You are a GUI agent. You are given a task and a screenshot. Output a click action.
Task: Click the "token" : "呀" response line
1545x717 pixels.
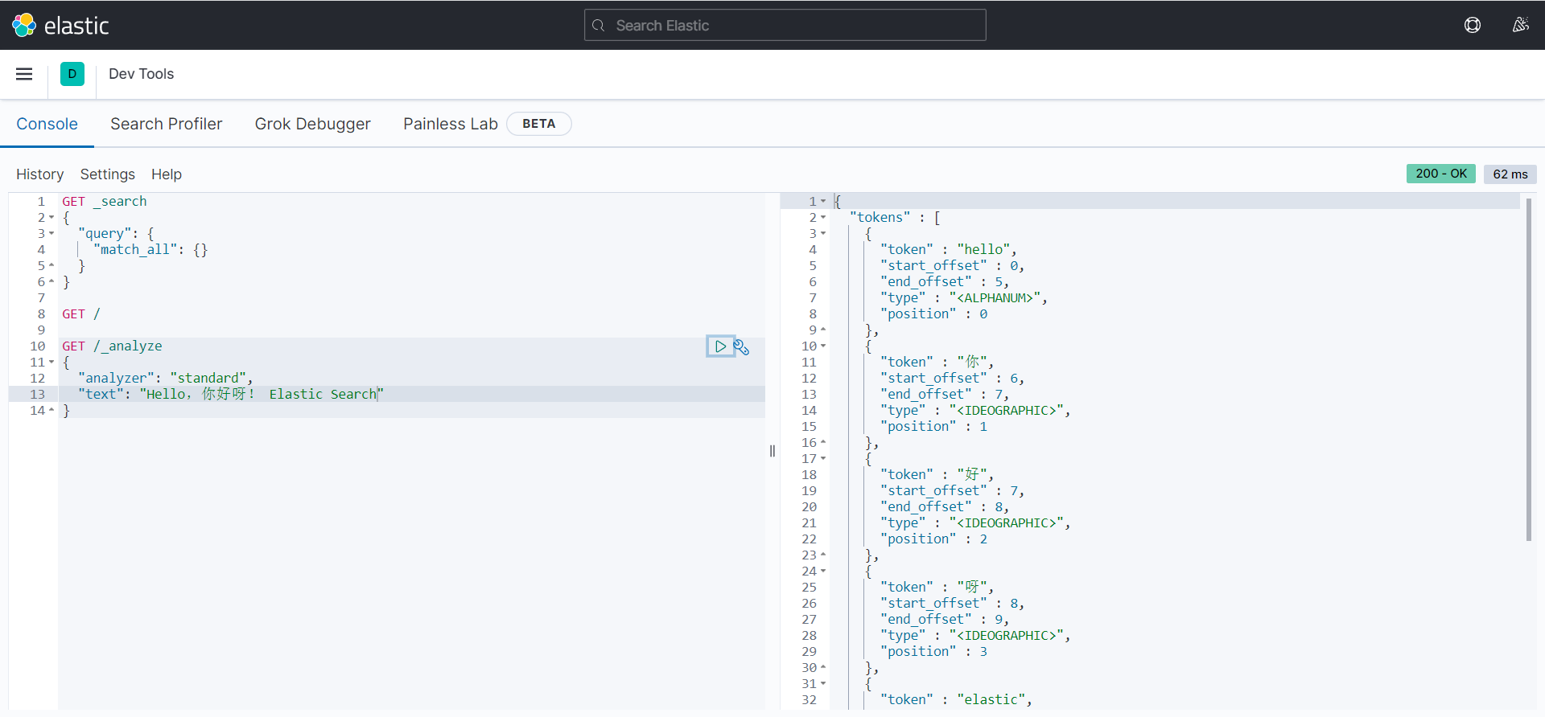tap(937, 588)
